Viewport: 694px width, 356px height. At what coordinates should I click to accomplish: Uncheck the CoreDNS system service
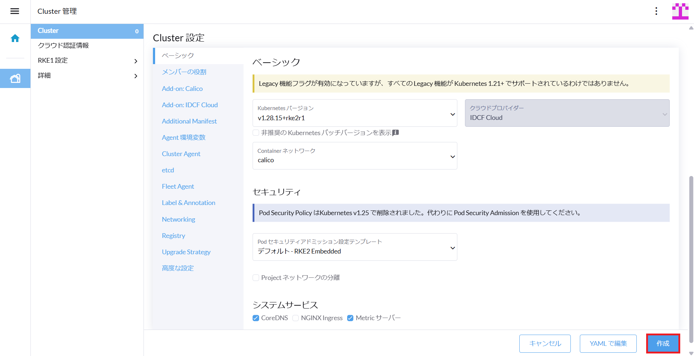click(x=256, y=318)
